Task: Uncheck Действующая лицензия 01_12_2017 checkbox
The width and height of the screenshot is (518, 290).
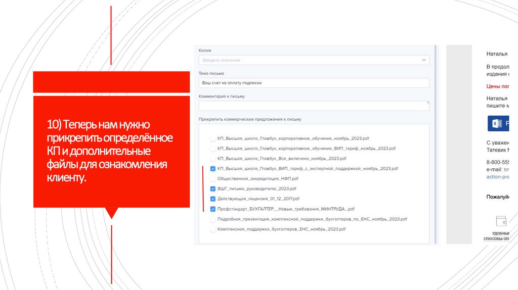Action: [213, 199]
